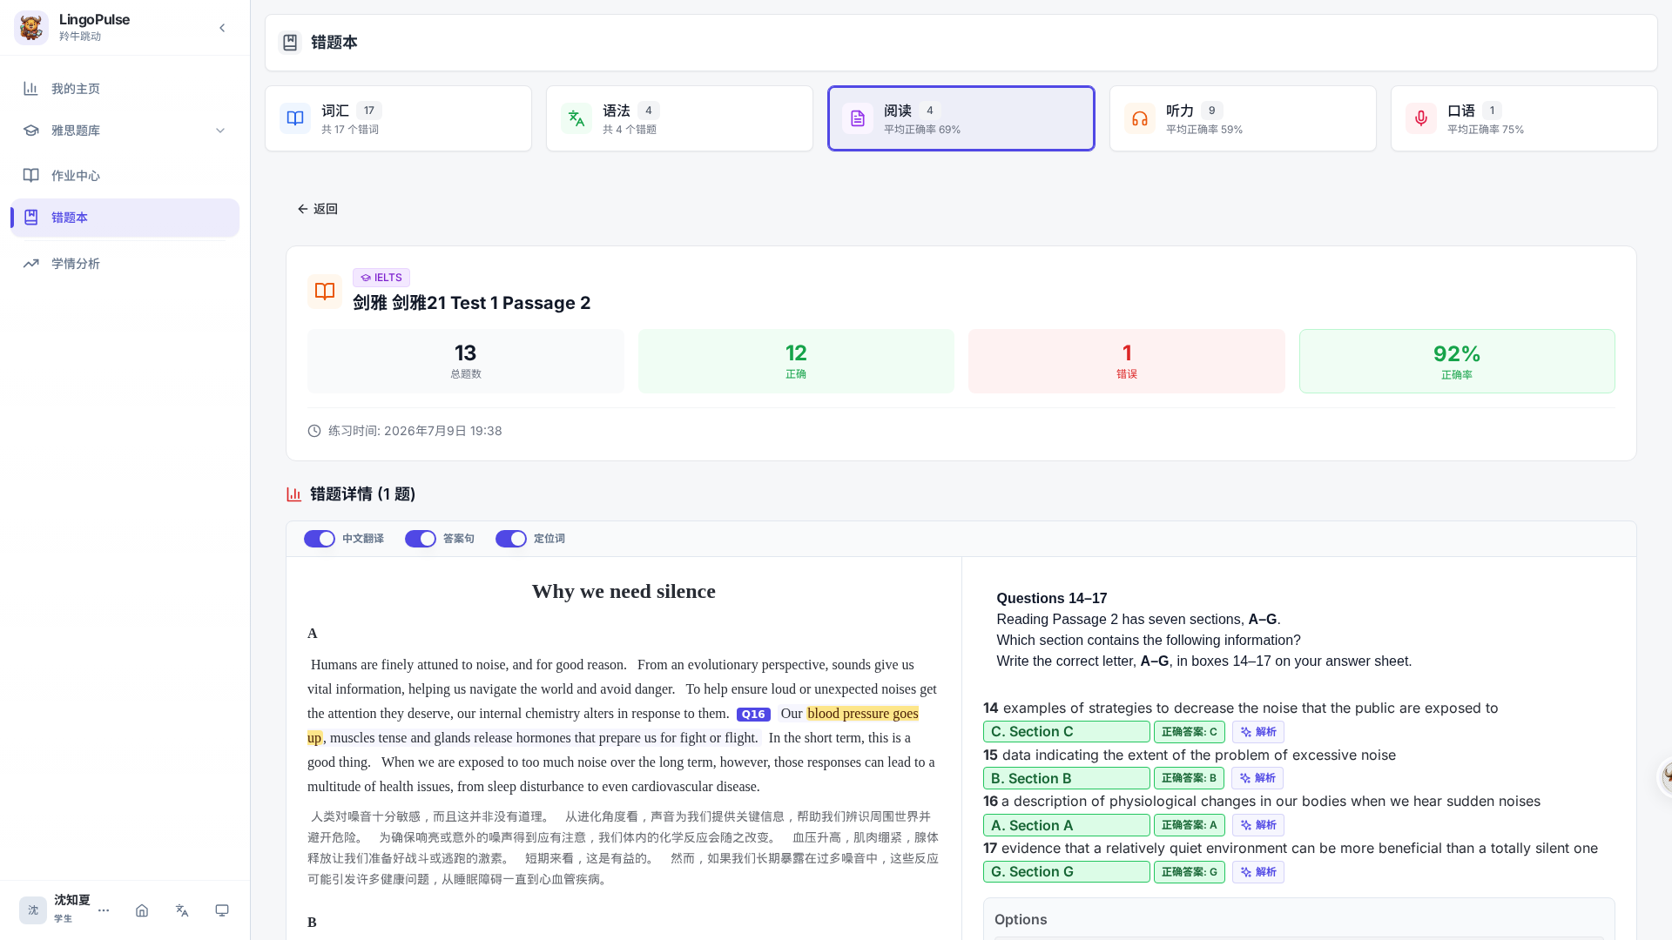Click the 总题数 13 stat card
This screenshot has width=1672, height=940.
[x=465, y=361]
